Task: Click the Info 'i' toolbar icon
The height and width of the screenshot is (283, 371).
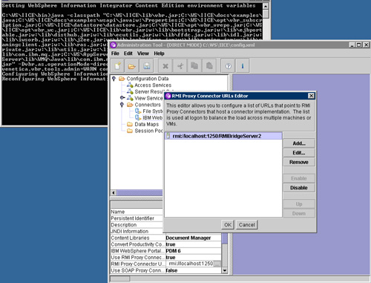Action: 243,66
